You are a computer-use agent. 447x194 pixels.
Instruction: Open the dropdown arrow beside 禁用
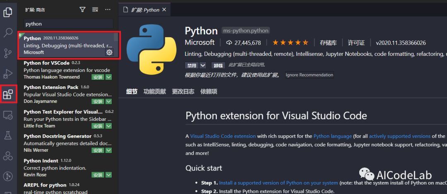tap(203, 65)
